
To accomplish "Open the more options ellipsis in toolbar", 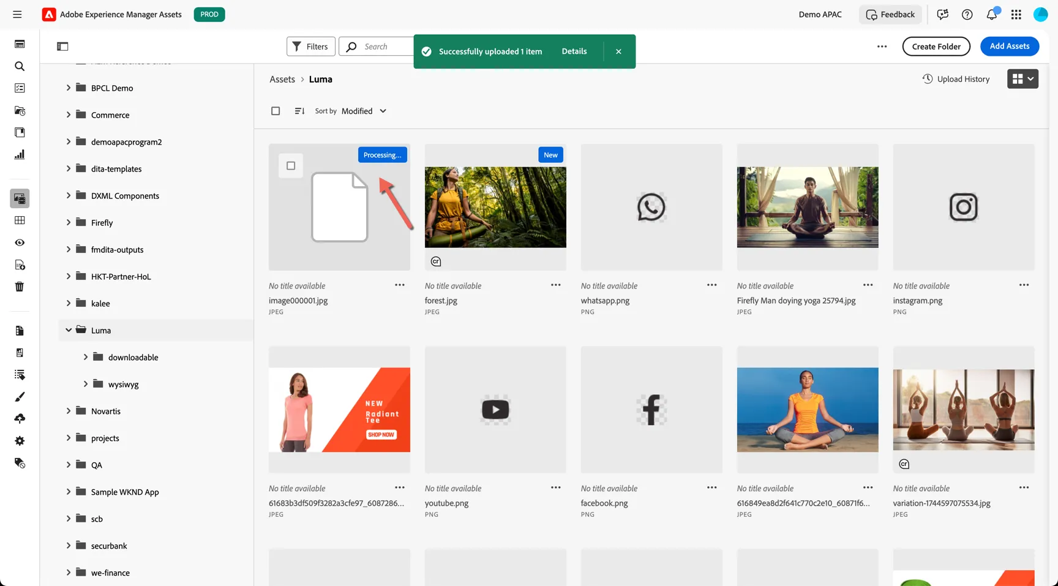I will tap(882, 47).
